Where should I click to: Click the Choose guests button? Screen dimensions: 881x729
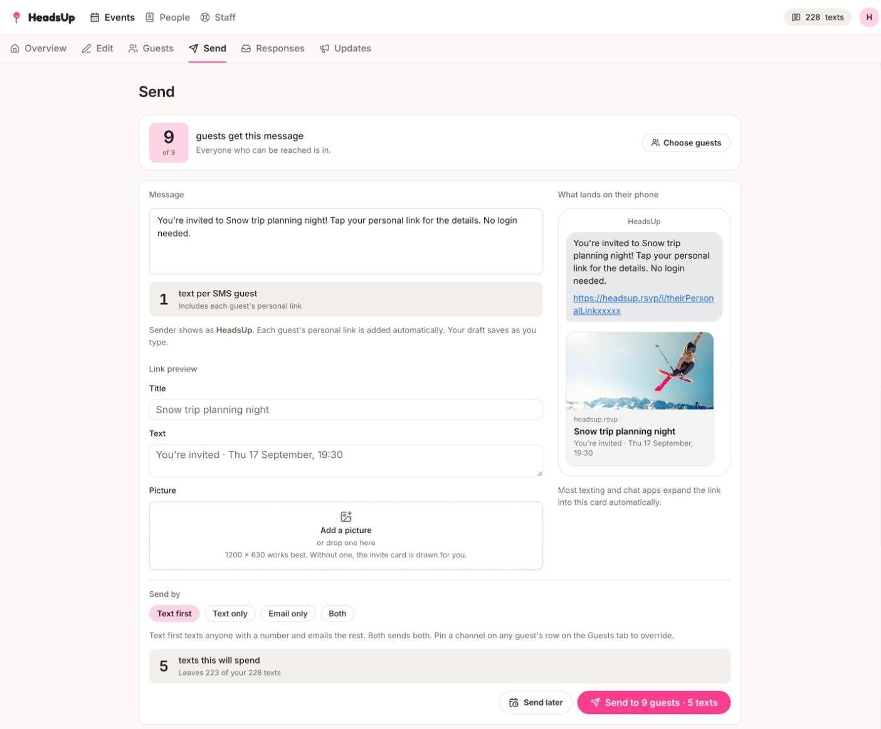point(686,143)
